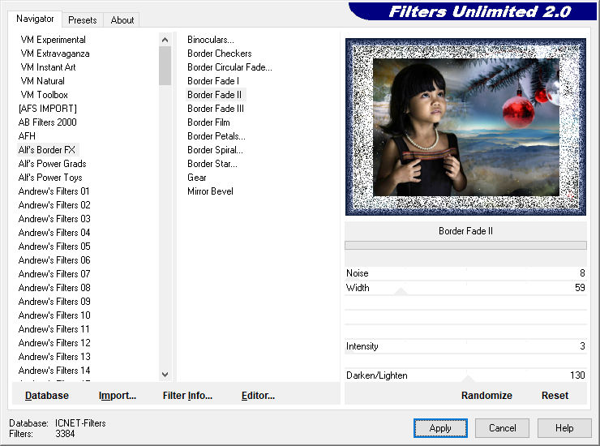
Task: Select Andrew's Filters 04
Action: (54, 233)
